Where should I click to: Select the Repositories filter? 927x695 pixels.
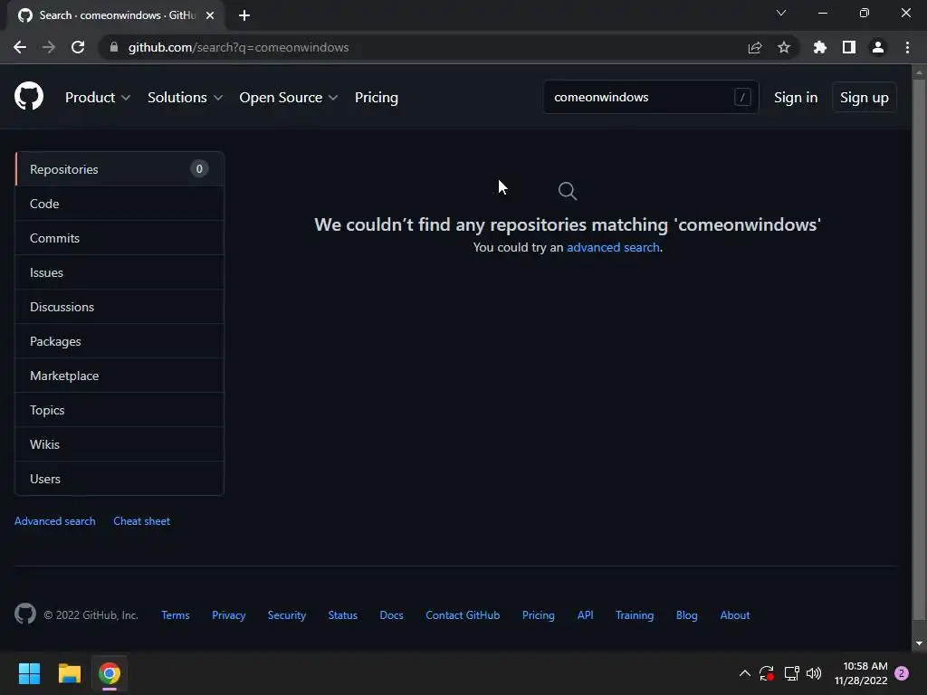(119, 169)
